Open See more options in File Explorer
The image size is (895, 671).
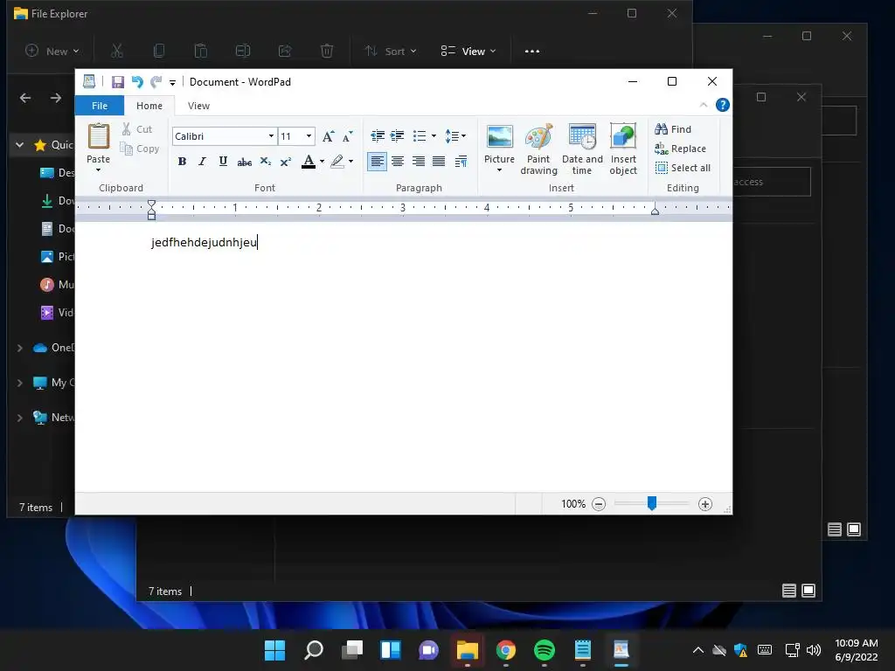[532, 52]
